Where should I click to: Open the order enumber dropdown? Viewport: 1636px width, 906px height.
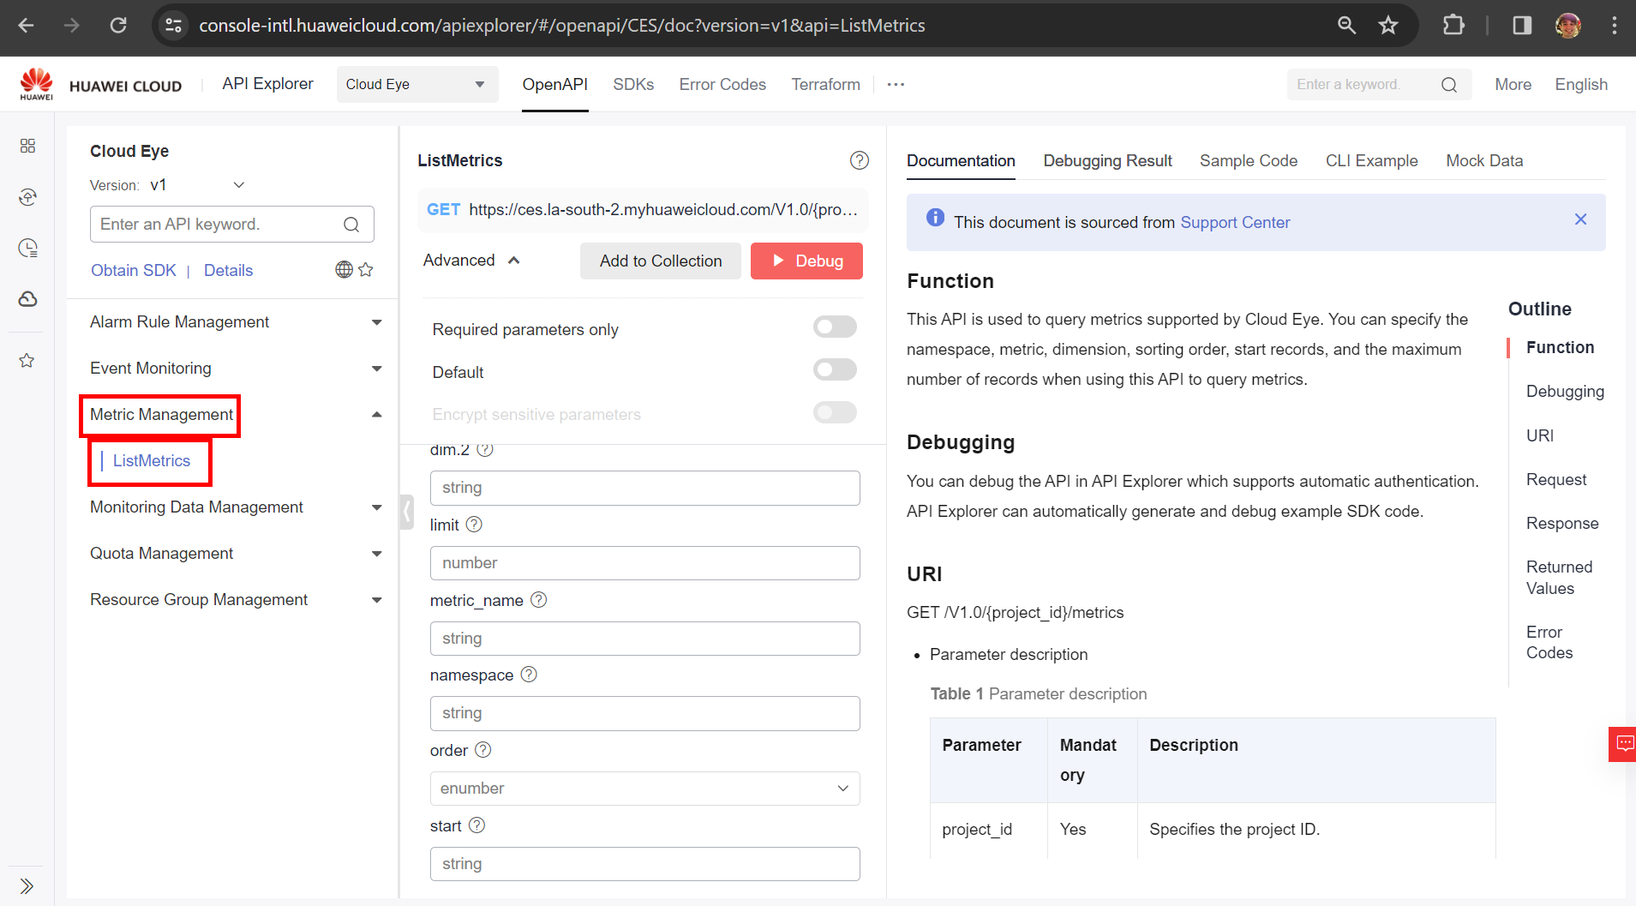pos(644,789)
